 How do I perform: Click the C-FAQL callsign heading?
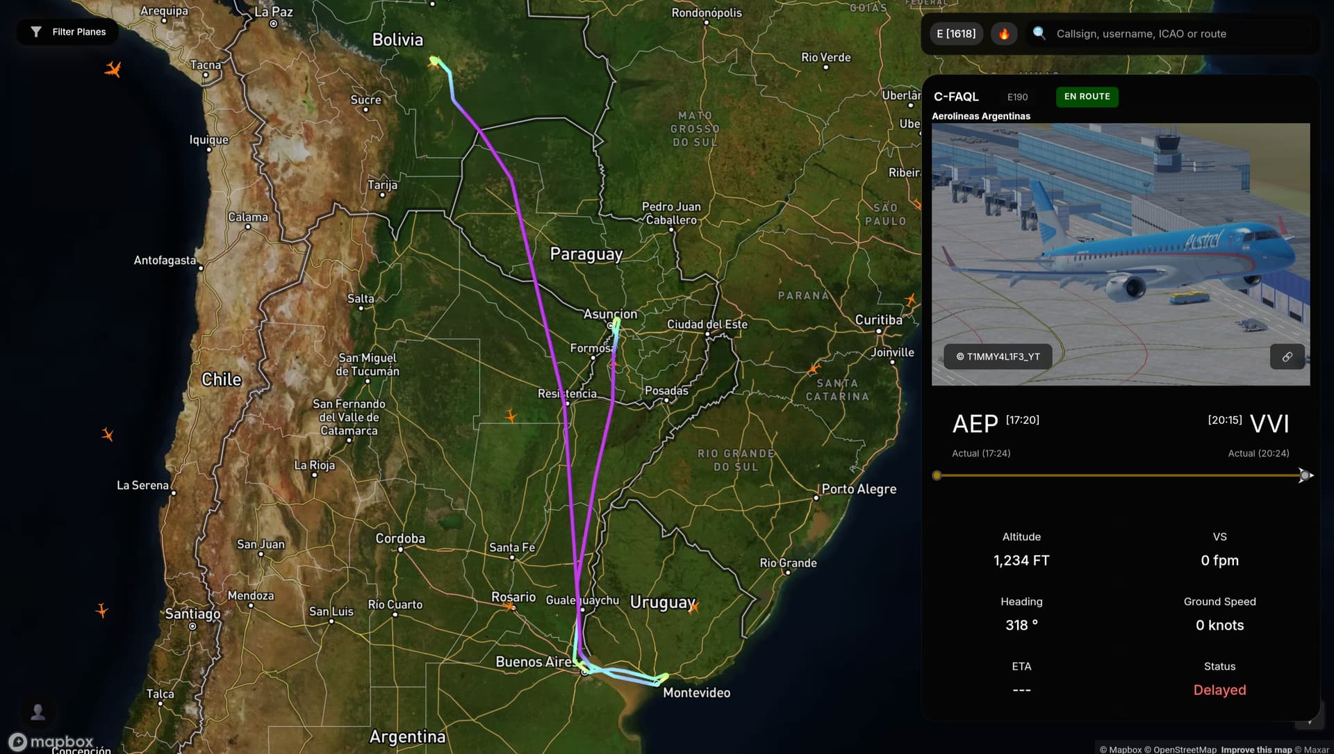pyautogui.click(x=956, y=97)
